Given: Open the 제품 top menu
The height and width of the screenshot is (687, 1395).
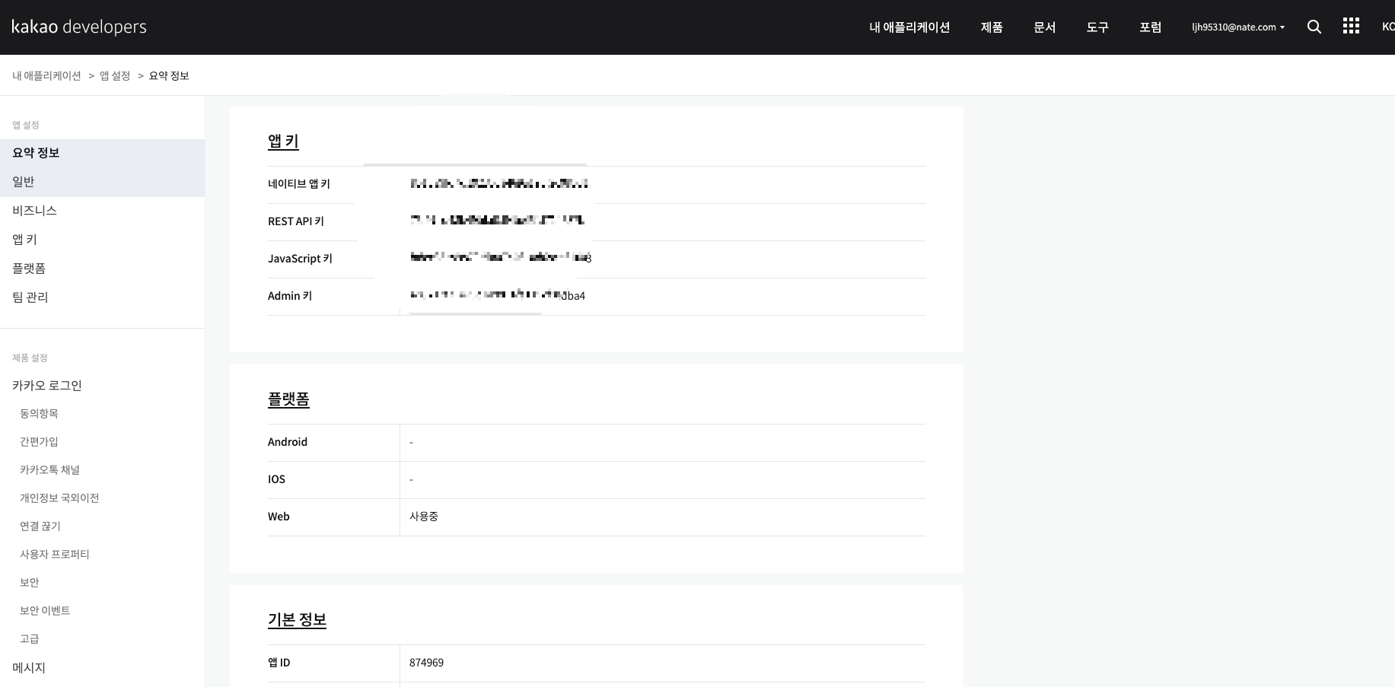Looking at the screenshot, I should click(992, 27).
